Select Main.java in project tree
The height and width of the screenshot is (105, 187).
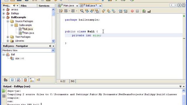point(29,33)
